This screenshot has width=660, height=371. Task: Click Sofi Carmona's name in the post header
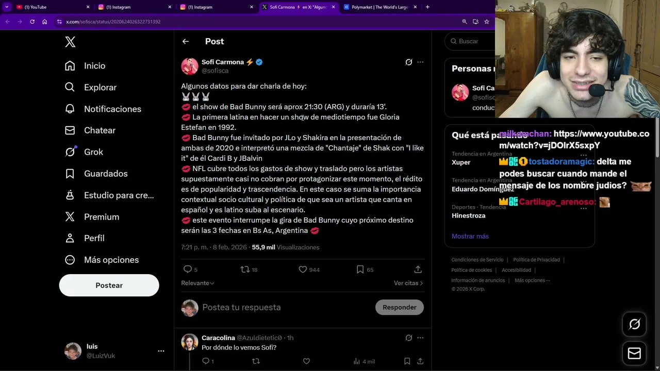point(223,62)
